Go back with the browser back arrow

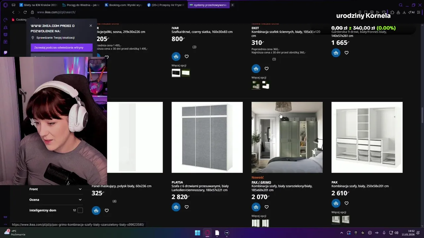[x=13, y=12]
